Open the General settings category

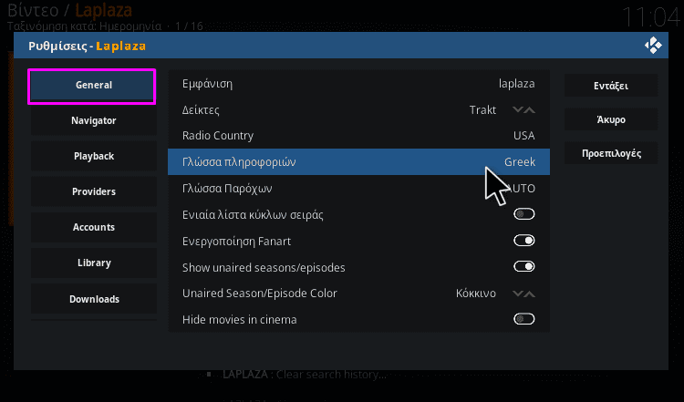pyautogui.click(x=93, y=85)
